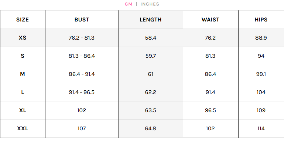Click the WAIST column header

[210, 20]
